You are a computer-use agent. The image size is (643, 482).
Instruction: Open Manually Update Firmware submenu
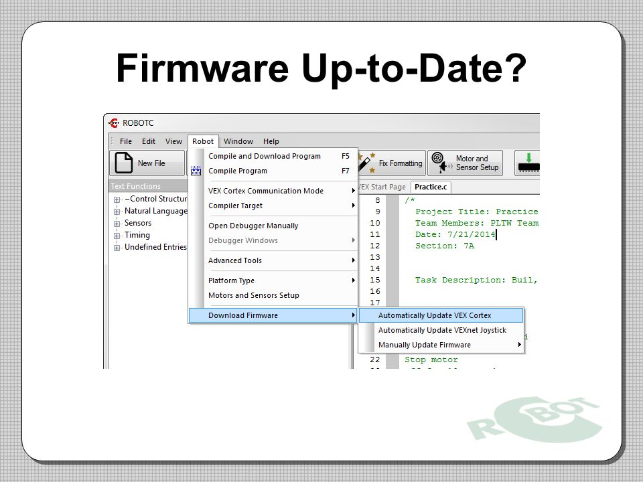[441, 345]
